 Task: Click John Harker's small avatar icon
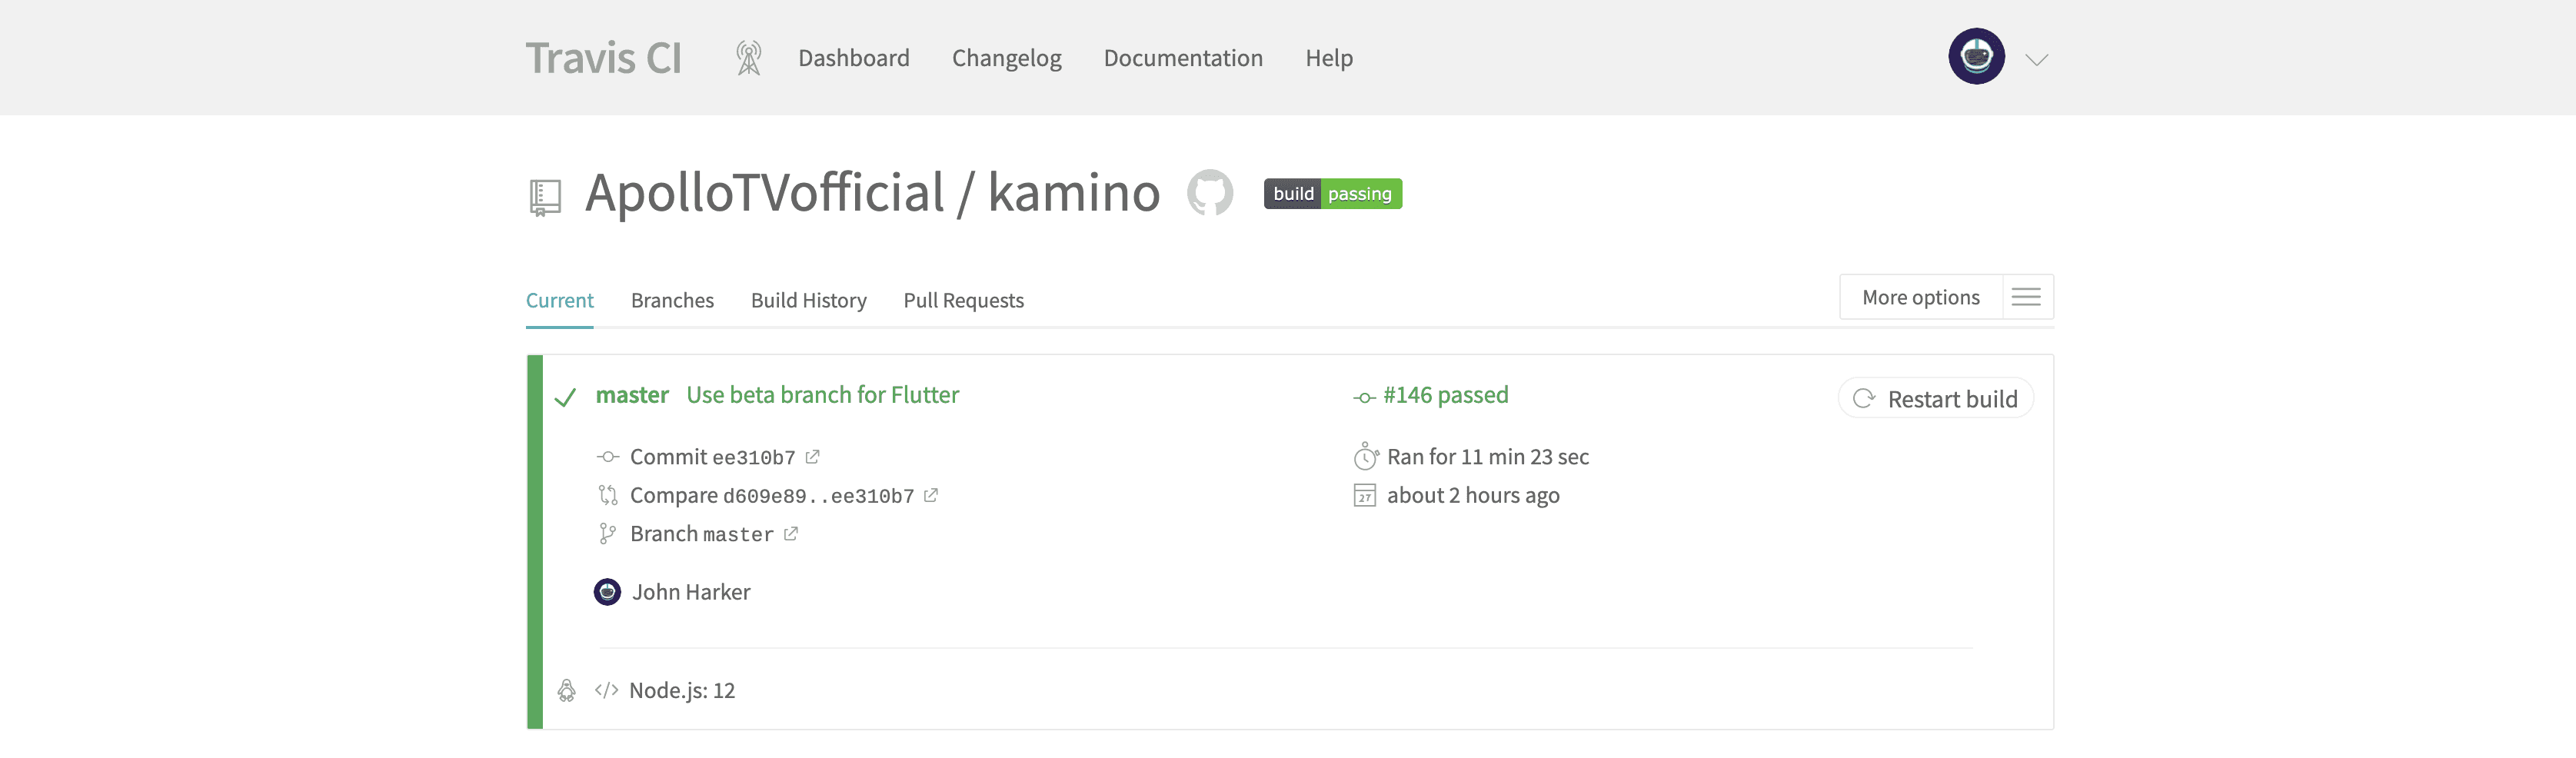click(x=607, y=592)
